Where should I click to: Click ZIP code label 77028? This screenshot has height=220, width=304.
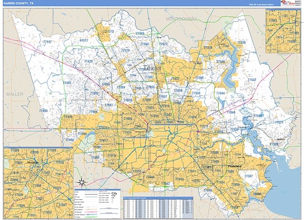coord(193,117)
